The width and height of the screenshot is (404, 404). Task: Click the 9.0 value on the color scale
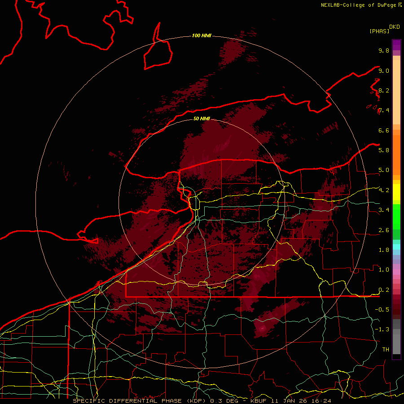tap(384, 70)
